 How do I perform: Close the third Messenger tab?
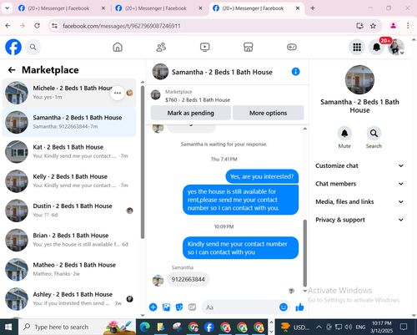click(298, 8)
